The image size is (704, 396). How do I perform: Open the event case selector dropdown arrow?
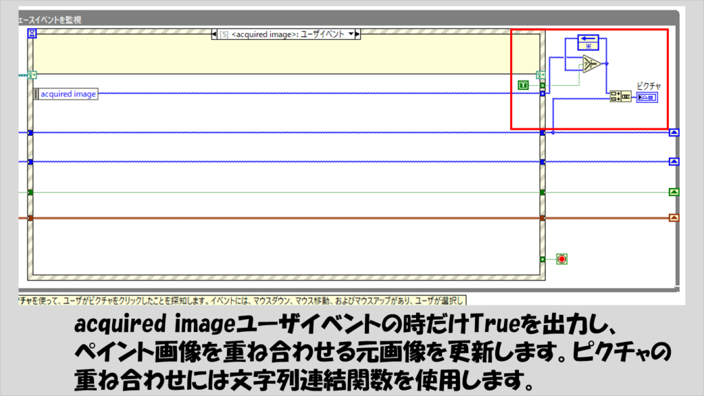pyautogui.click(x=351, y=34)
